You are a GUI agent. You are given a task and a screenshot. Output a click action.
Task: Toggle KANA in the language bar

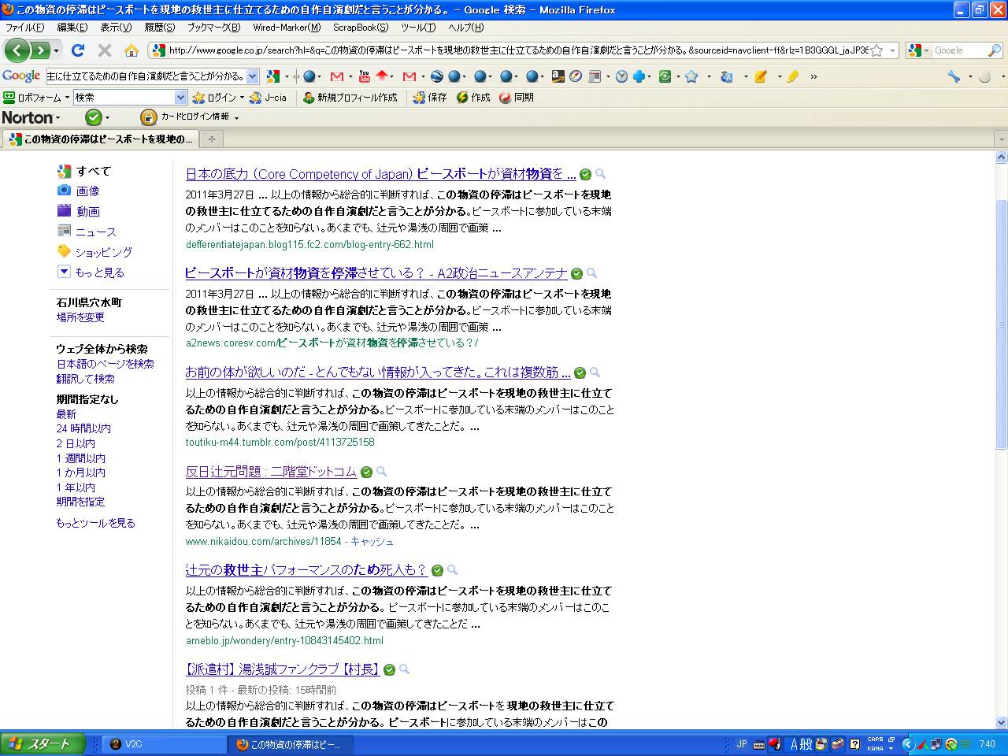click(x=875, y=749)
